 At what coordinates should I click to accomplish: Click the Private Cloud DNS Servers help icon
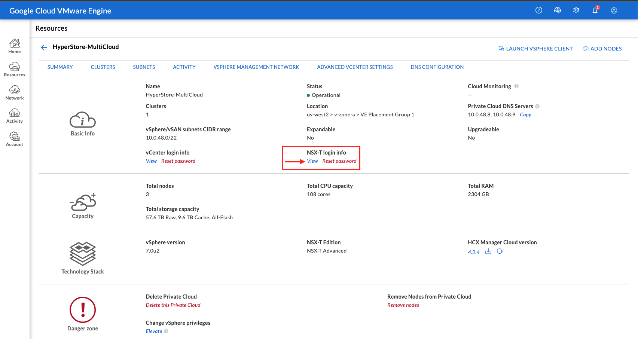click(537, 106)
